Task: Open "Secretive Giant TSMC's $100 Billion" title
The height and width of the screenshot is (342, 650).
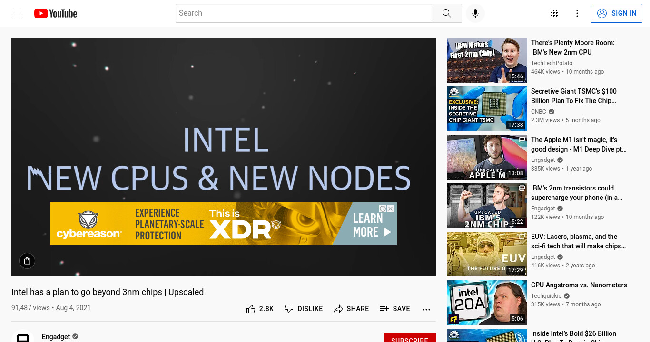Action: click(574, 96)
